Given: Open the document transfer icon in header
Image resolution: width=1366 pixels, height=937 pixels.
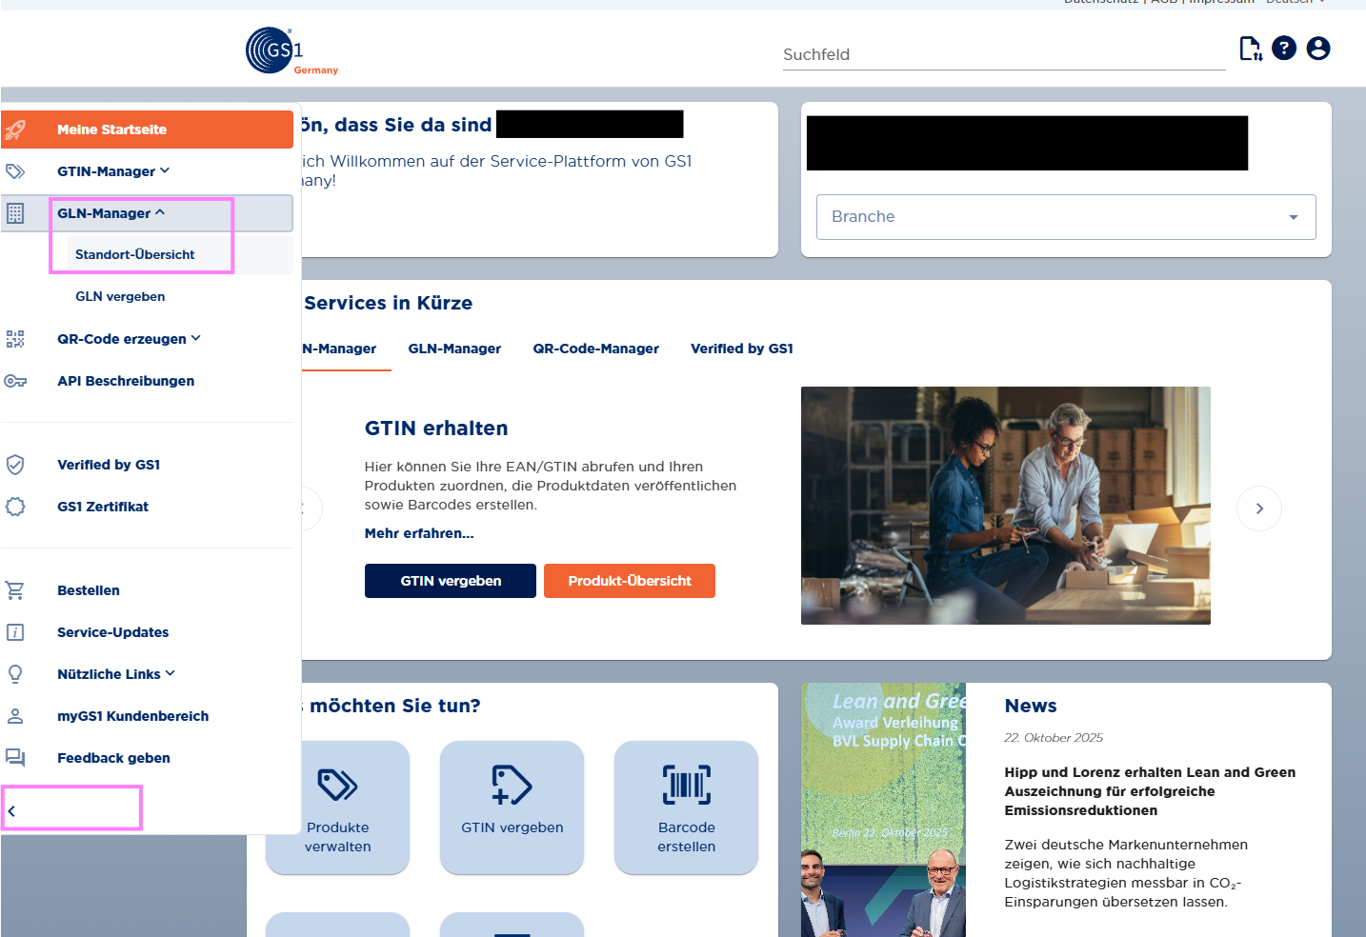Looking at the screenshot, I should click(1251, 49).
